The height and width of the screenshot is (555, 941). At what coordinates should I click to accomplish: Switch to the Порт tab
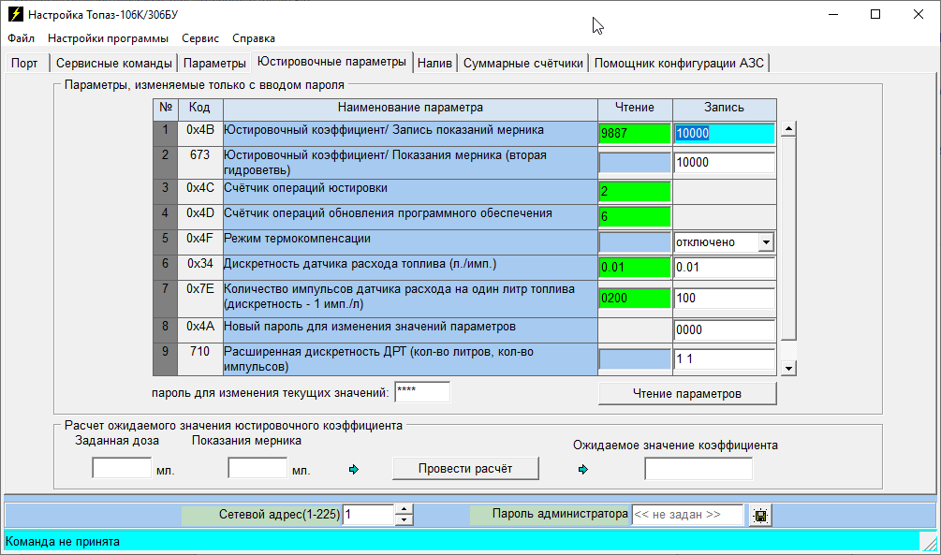pyautogui.click(x=24, y=63)
